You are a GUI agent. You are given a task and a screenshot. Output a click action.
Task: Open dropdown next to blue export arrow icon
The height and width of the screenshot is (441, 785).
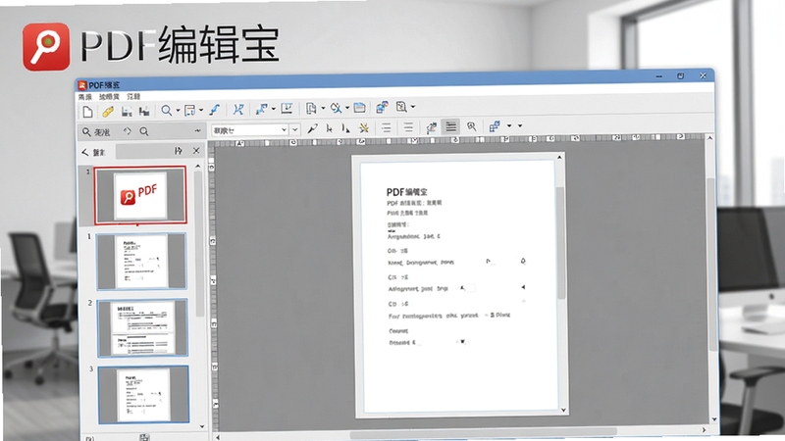(274, 109)
